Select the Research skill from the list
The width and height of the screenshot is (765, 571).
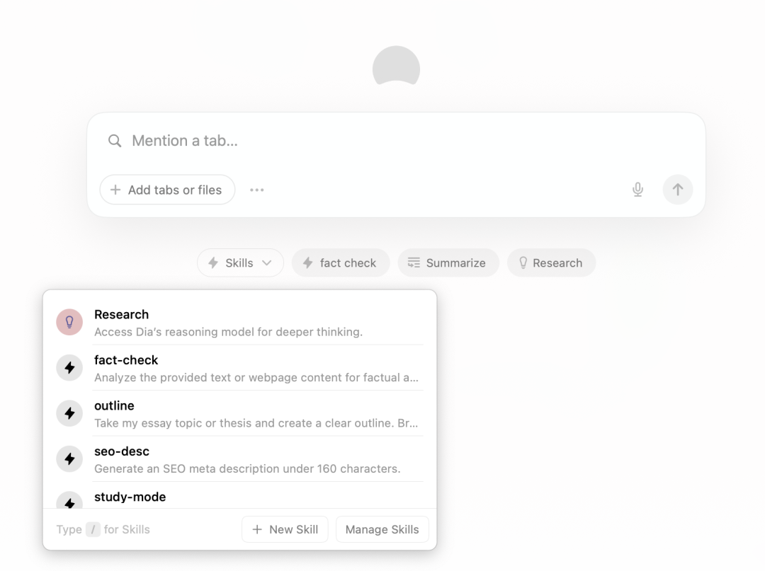click(239, 323)
